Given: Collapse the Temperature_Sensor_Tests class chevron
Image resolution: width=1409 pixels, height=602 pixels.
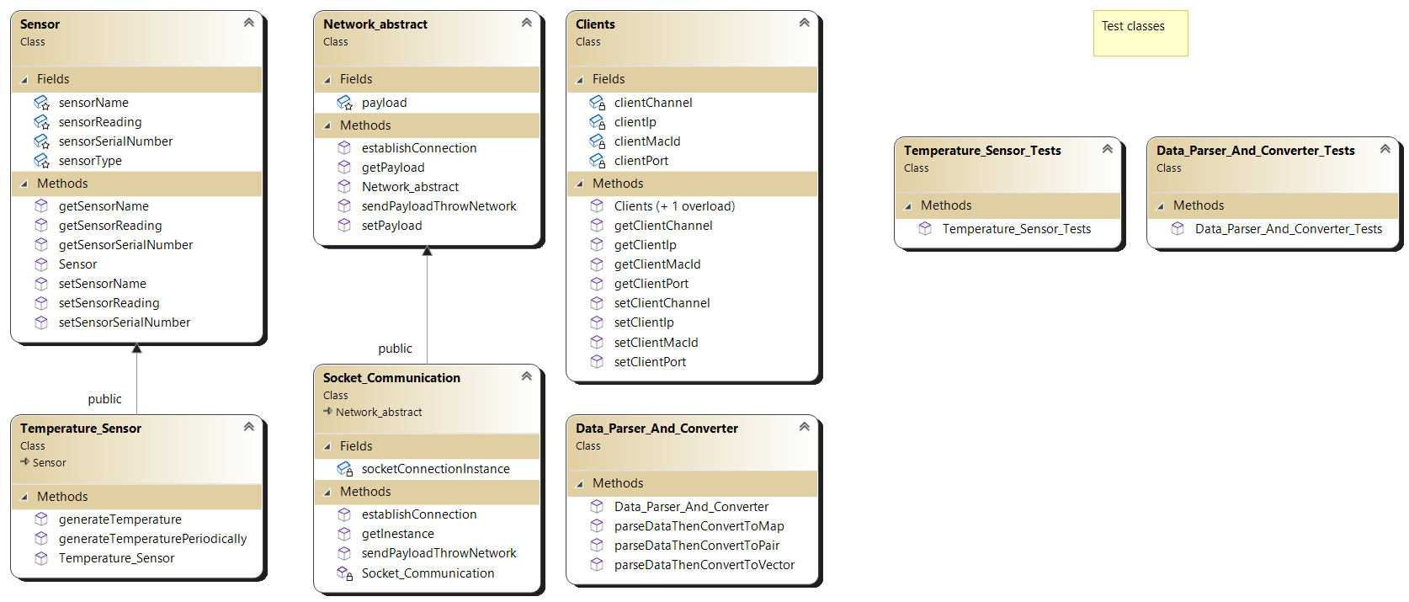Looking at the screenshot, I should [1108, 149].
